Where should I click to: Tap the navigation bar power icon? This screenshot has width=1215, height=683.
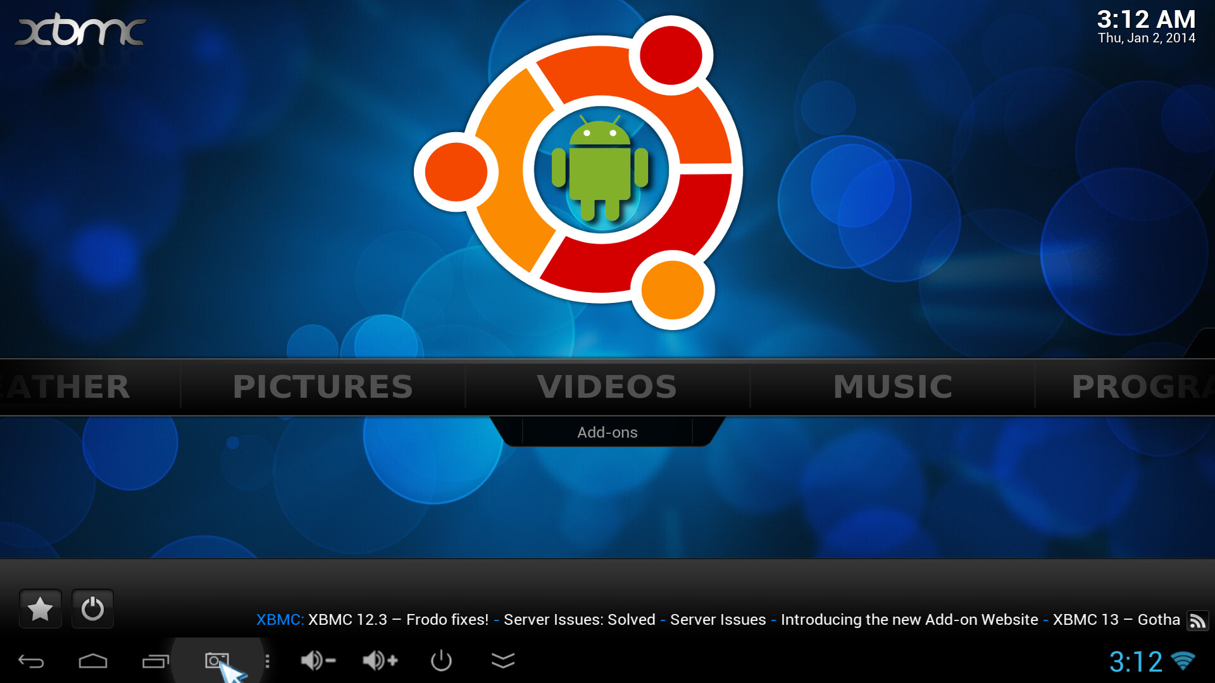pyautogui.click(x=441, y=661)
